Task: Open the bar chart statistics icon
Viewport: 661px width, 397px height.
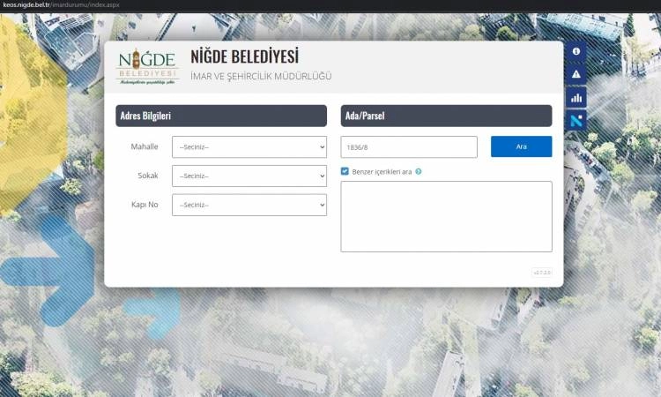Action: coord(576,98)
